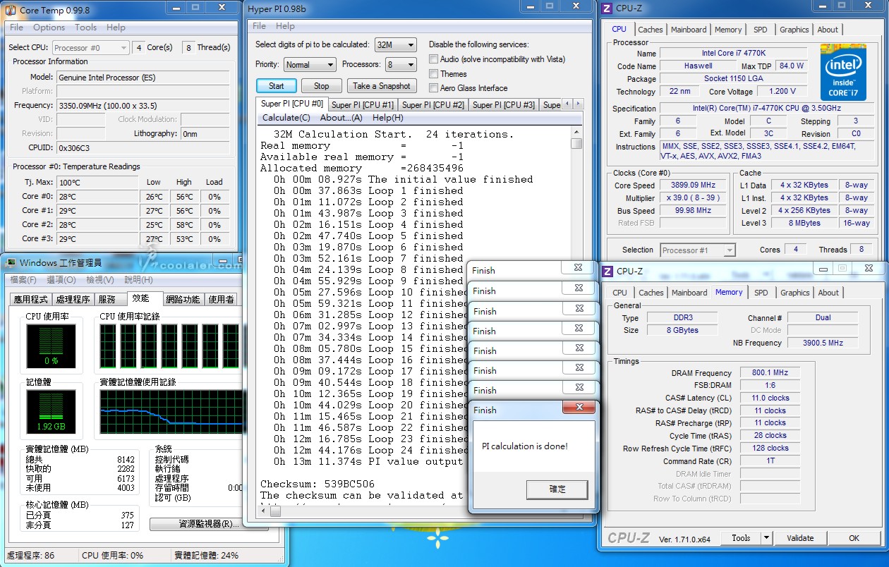Switch to Super PI [CPU #3] tab
889x567 pixels.
point(503,105)
